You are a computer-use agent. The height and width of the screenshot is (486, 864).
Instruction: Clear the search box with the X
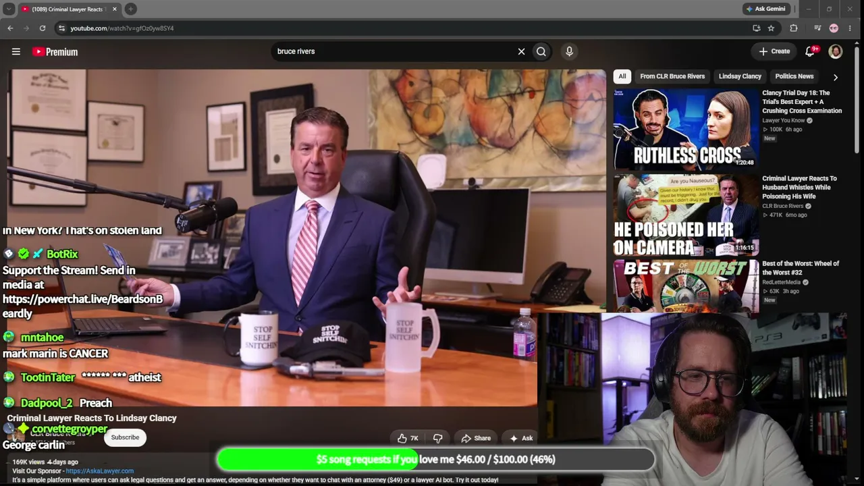[521, 51]
